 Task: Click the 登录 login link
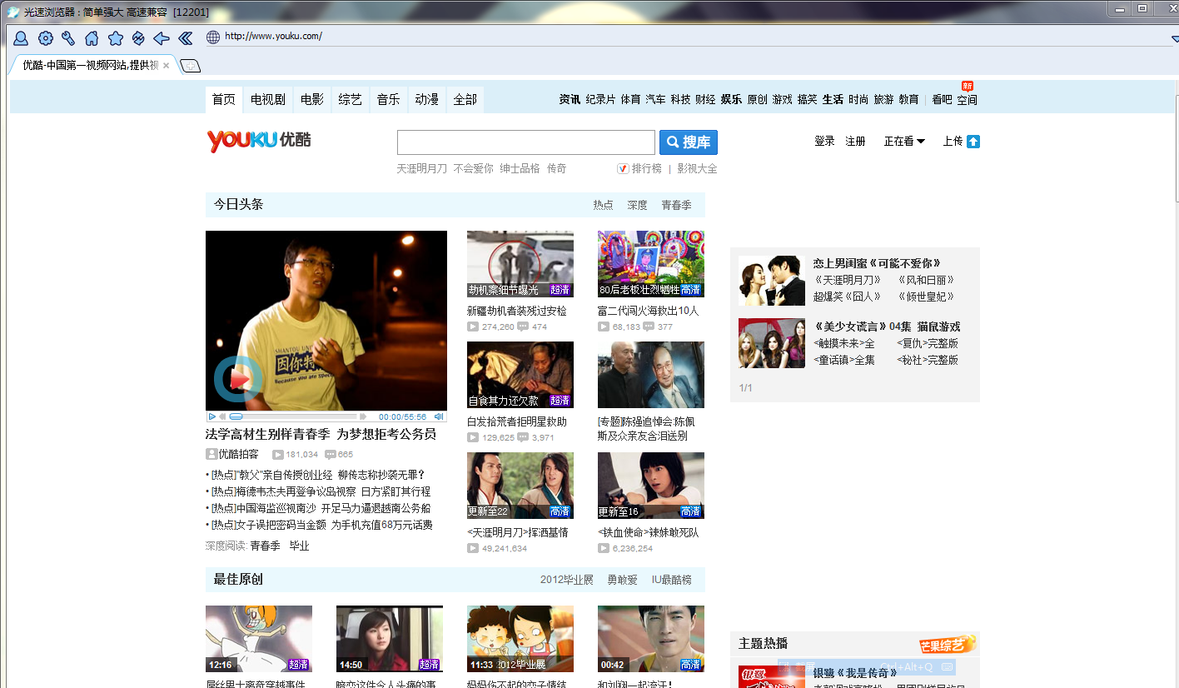[824, 141]
